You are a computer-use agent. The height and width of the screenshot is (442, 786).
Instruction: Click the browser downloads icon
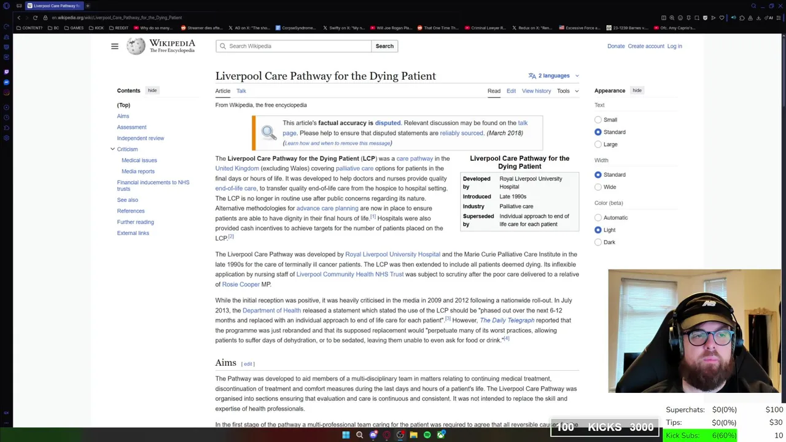coord(758,18)
